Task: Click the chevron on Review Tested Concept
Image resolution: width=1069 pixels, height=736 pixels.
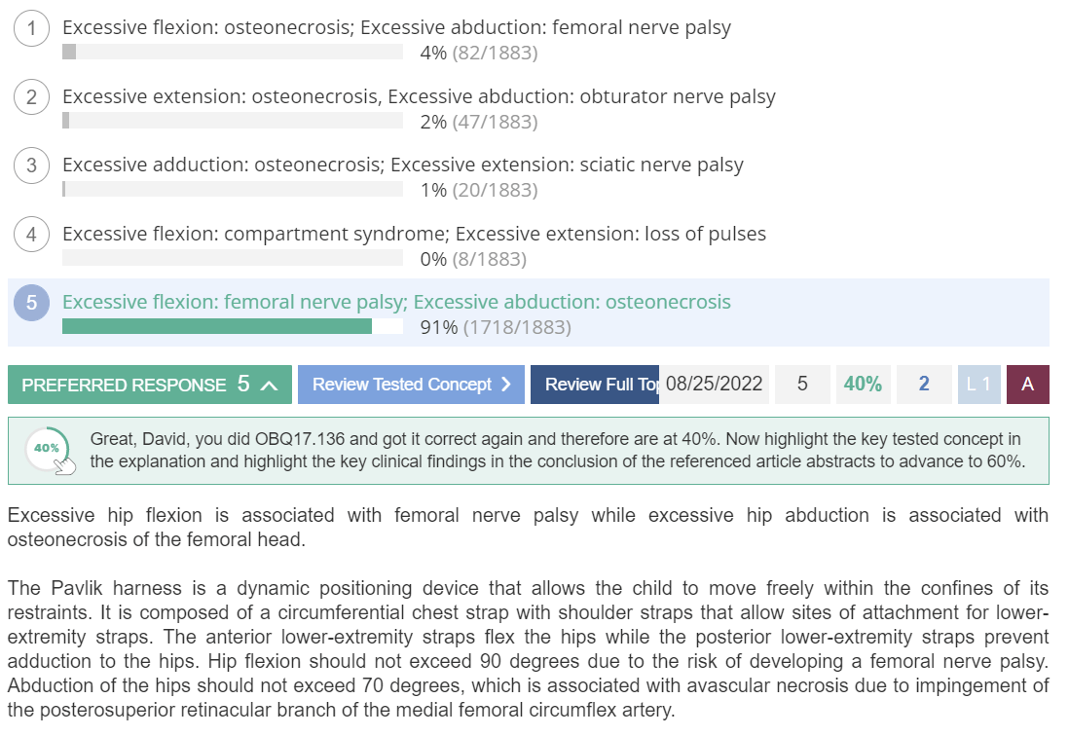Action: tap(506, 385)
